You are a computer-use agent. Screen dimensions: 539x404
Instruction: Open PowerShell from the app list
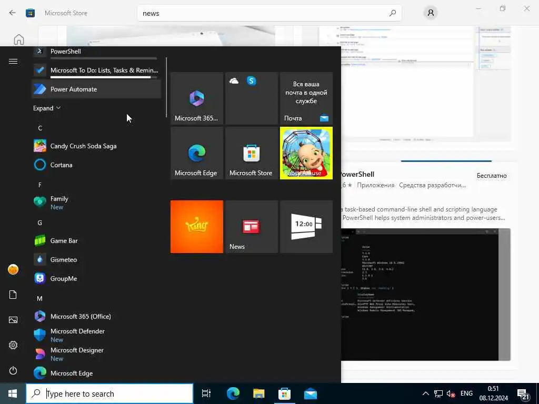[96, 52]
